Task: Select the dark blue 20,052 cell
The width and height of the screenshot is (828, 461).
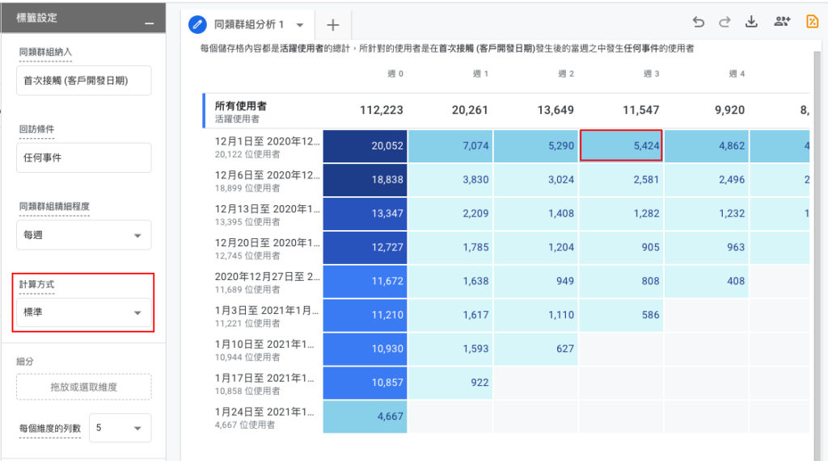Action: (365, 146)
